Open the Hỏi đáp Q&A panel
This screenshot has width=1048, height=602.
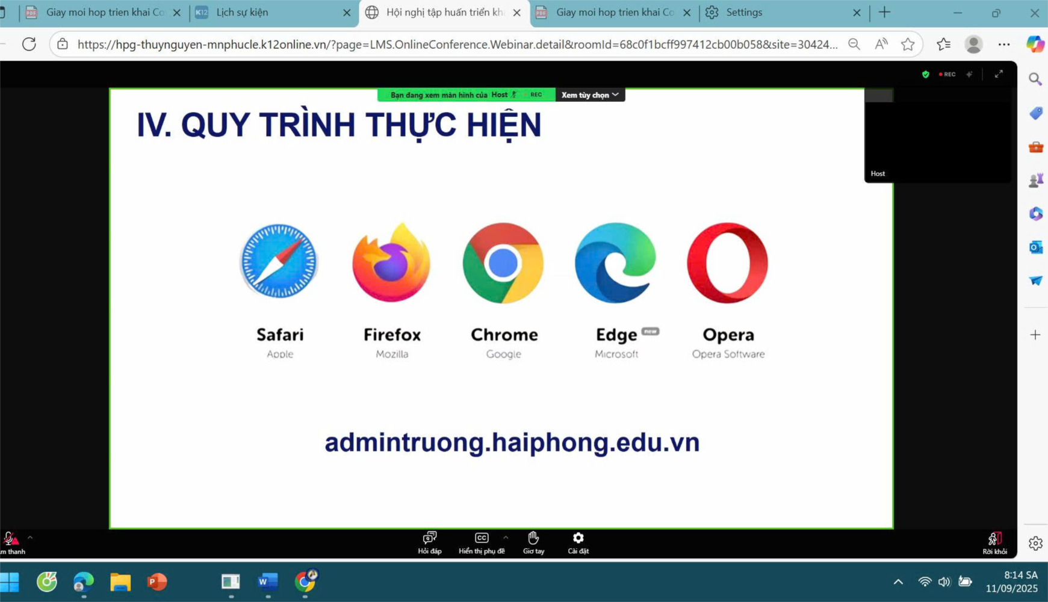pyautogui.click(x=429, y=542)
